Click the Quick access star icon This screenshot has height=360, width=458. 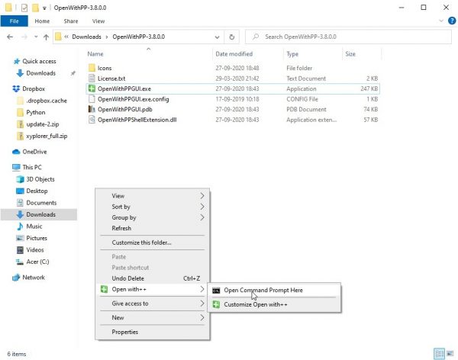point(17,61)
